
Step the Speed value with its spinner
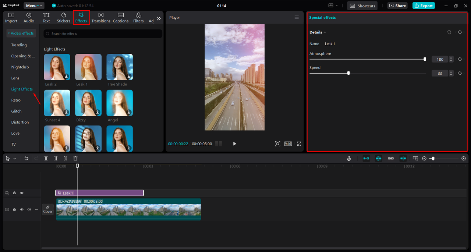pos(451,73)
